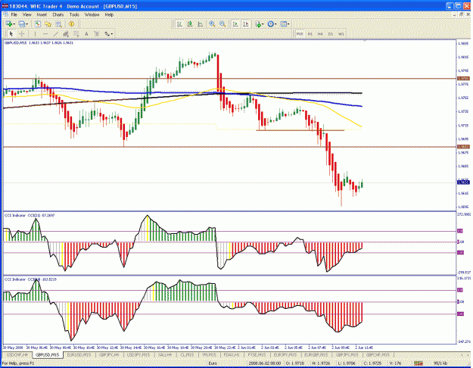This screenshot has width=473, height=368.
Task: Open the Window menu
Action: pyautogui.click(x=92, y=14)
